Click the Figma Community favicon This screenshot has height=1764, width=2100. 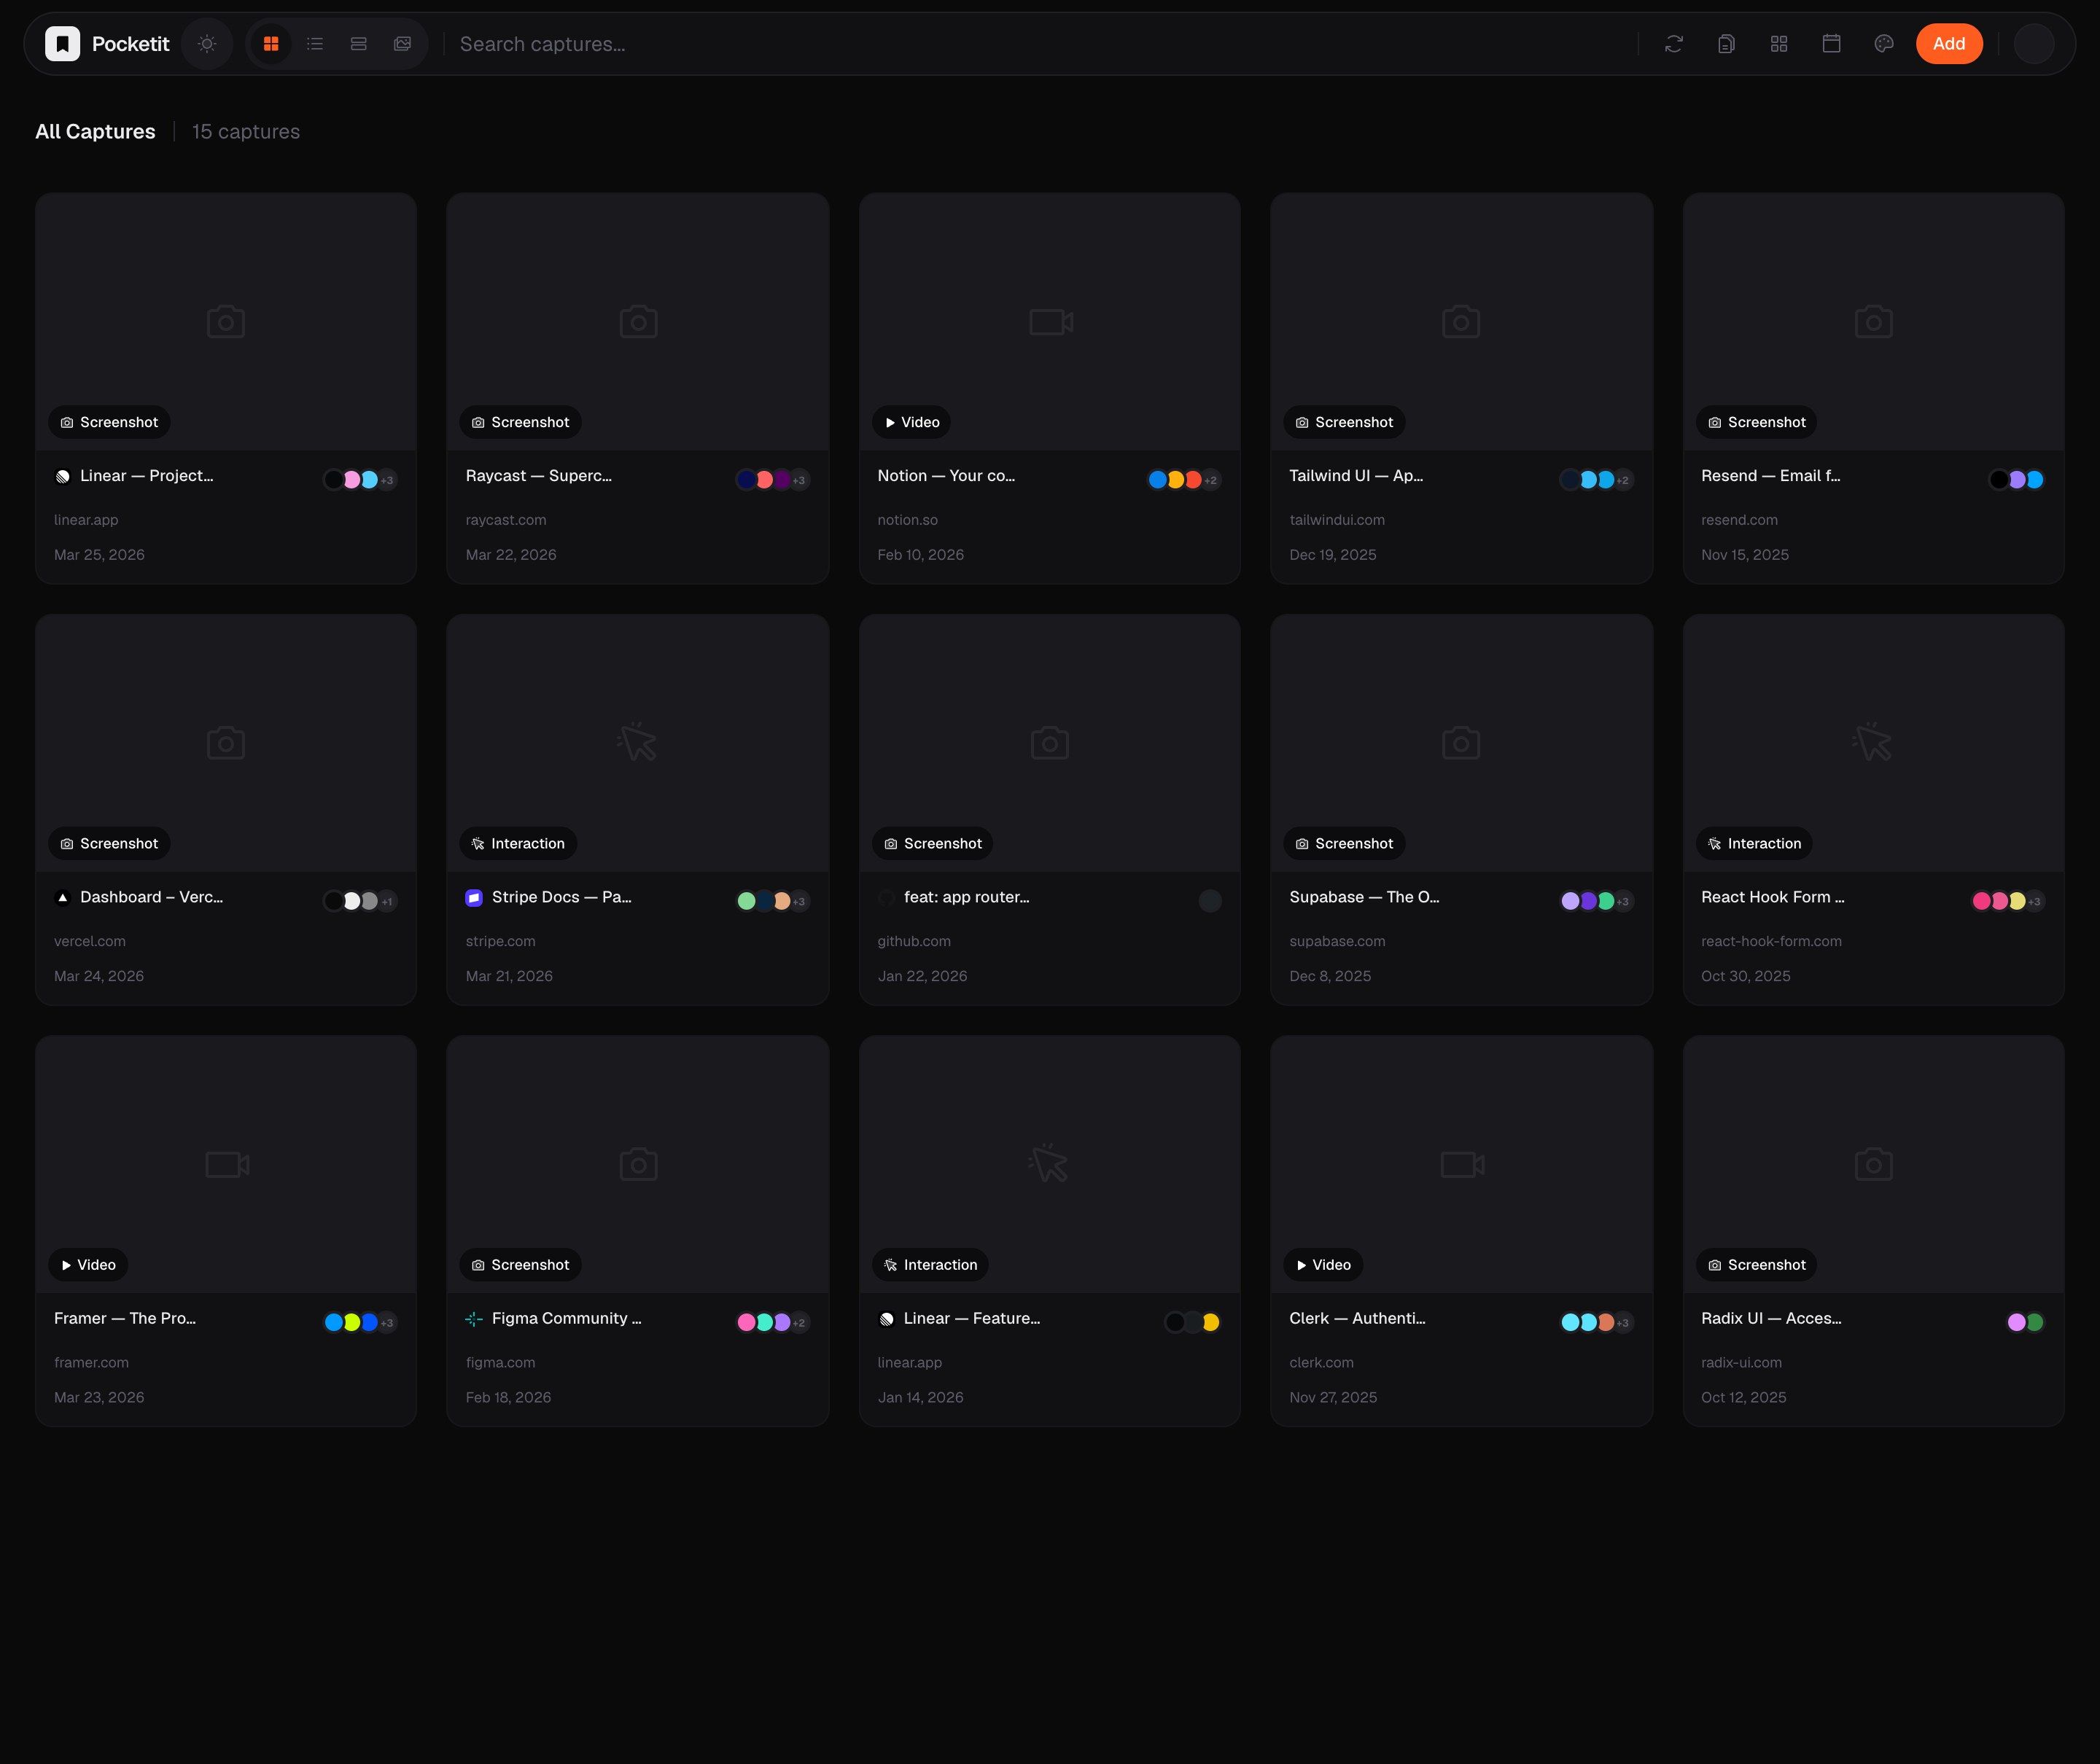(474, 1319)
